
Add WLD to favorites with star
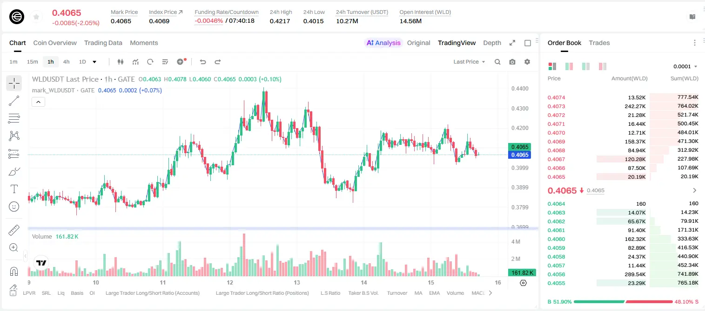click(36, 17)
